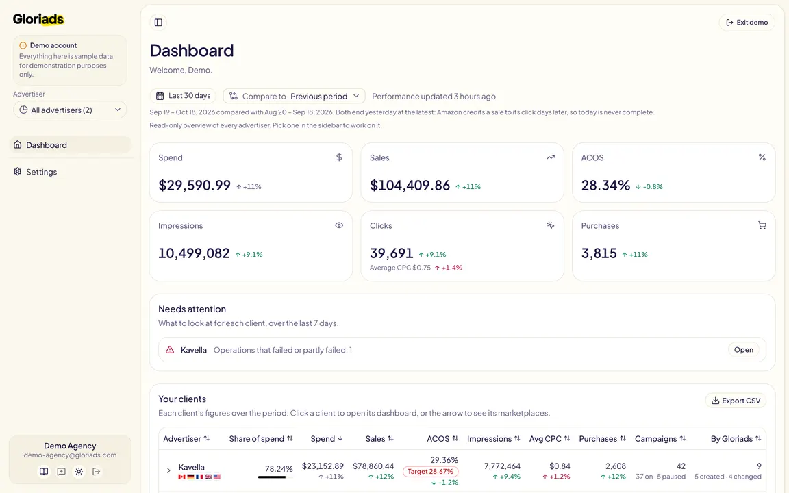The image size is (789, 493).
Task: Click the trend icon on Sales card
Action: 551,157
